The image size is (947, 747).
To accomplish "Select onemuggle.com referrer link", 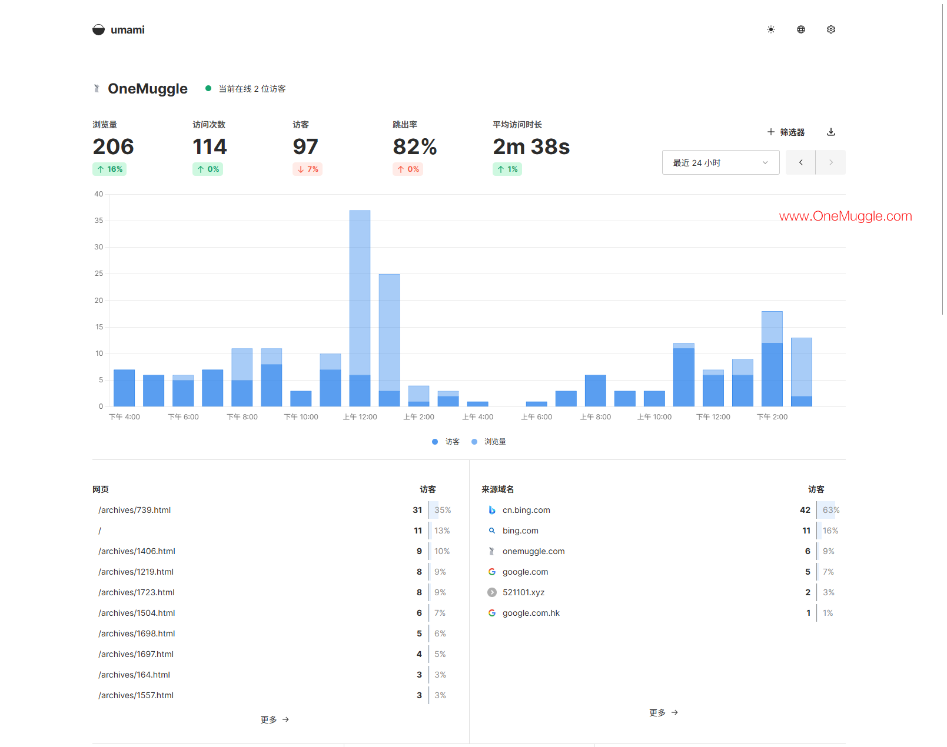I will point(534,551).
